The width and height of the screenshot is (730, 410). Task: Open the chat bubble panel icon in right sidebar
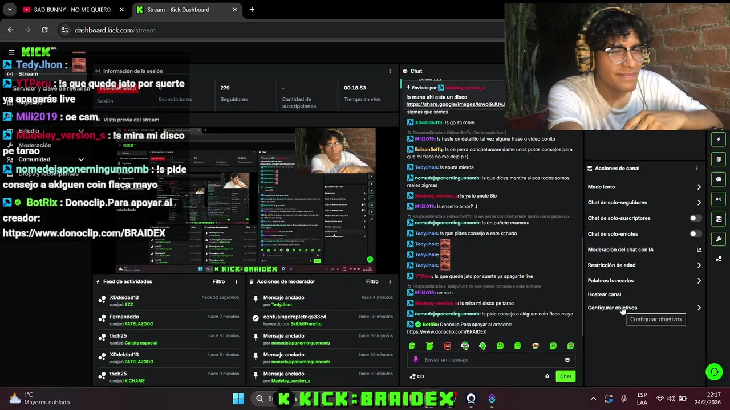[x=719, y=179]
